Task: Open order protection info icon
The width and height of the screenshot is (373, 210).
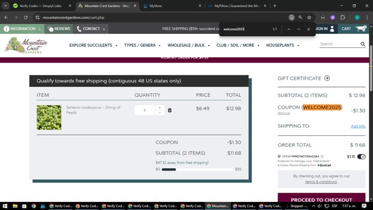Action: (322, 156)
